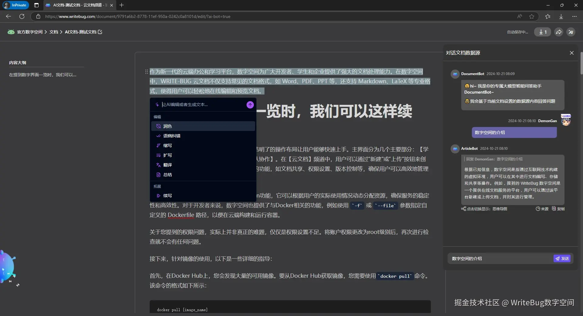This screenshot has width=583, height=316.
Task: Close the 对话文档数据源 panel
Action: [572, 53]
